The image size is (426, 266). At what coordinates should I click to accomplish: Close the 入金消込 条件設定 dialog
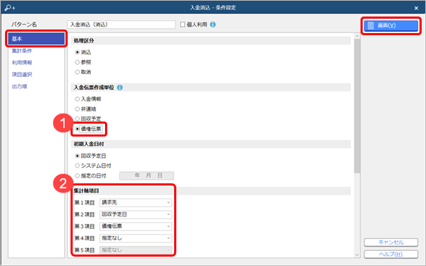pyautogui.click(x=416, y=8)
